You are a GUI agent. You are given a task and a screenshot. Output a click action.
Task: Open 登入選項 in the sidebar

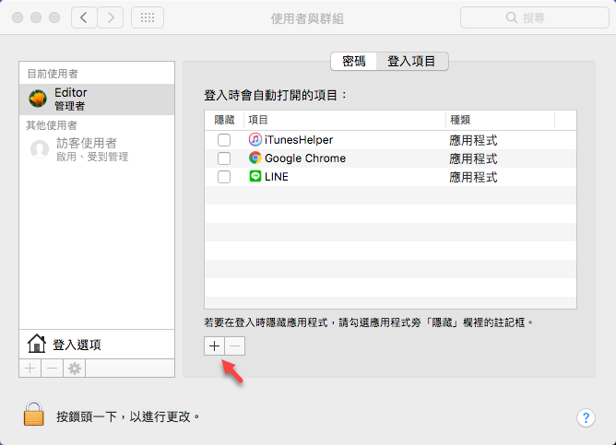point(77,345)
